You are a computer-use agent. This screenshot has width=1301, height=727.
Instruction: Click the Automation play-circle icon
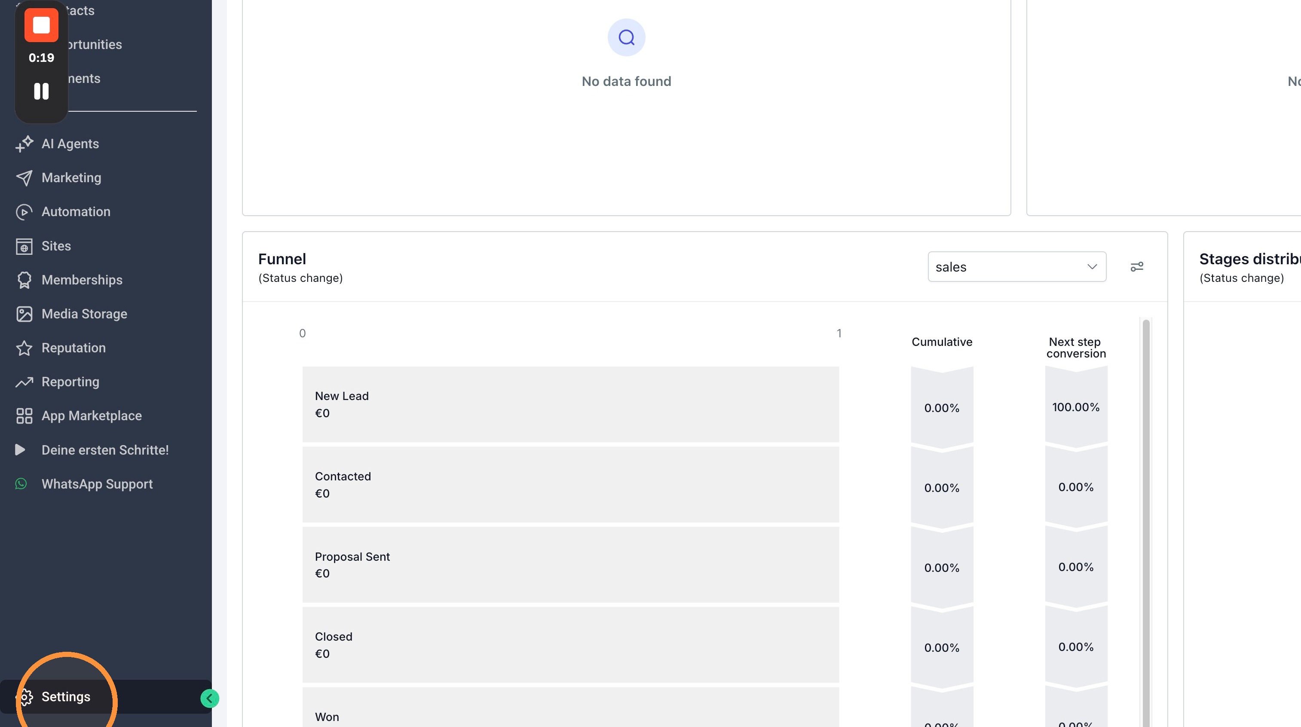click(24, 212)
